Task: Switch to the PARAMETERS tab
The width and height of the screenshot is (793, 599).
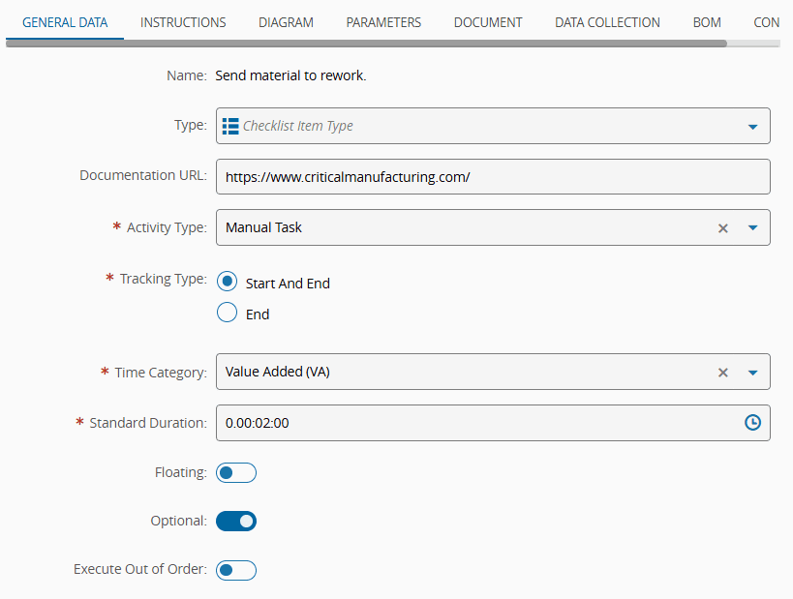Action: (382, 21)
